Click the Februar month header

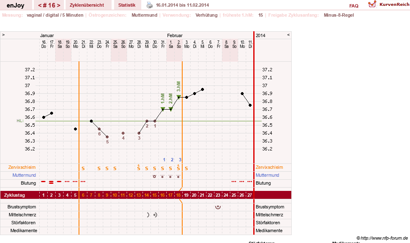[x=175, y=35]
